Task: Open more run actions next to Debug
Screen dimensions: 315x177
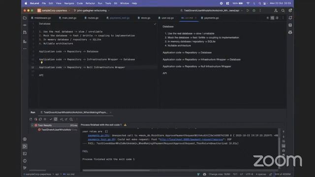Action: tap(260, 10)
